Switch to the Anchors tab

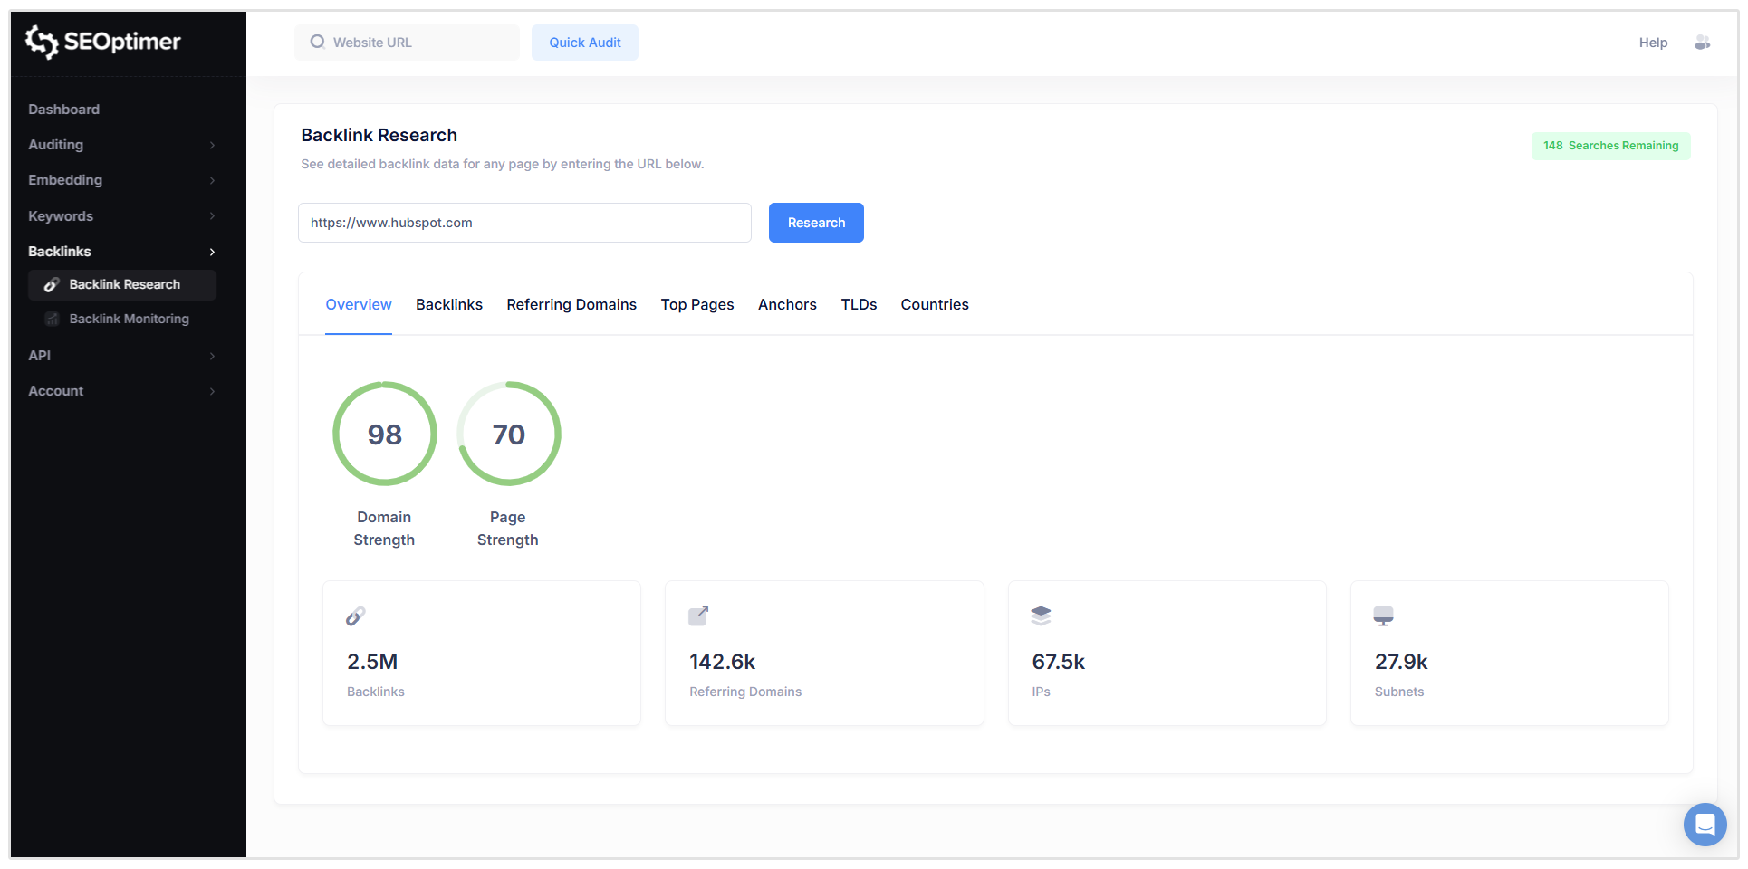pos(786,304)
